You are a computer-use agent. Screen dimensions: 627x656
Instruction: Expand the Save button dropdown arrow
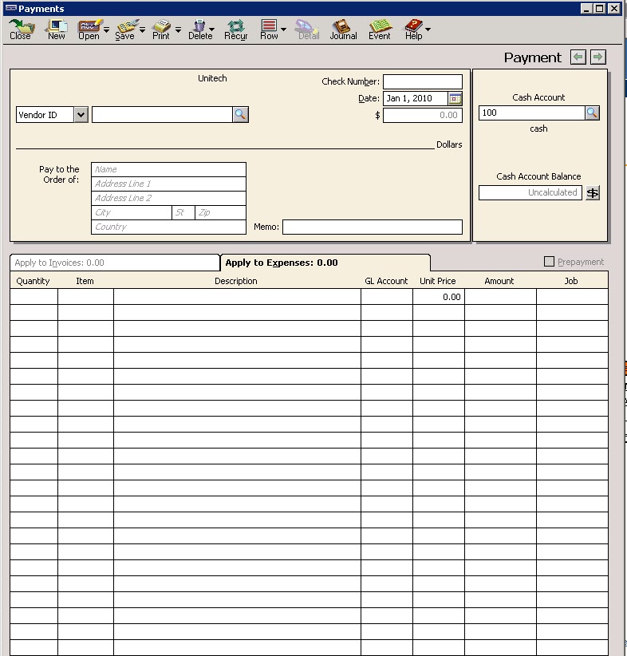(142, 30)
